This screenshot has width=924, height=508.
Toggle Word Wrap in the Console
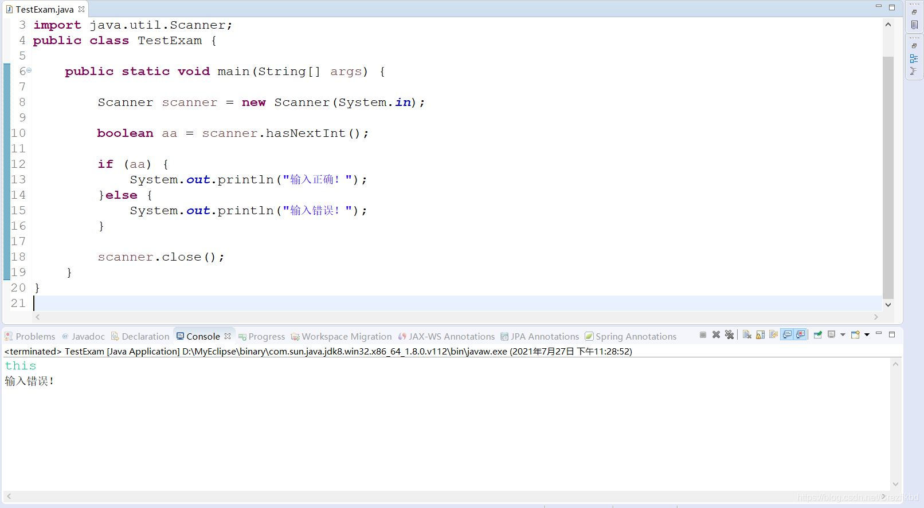(x=773, y=335)
